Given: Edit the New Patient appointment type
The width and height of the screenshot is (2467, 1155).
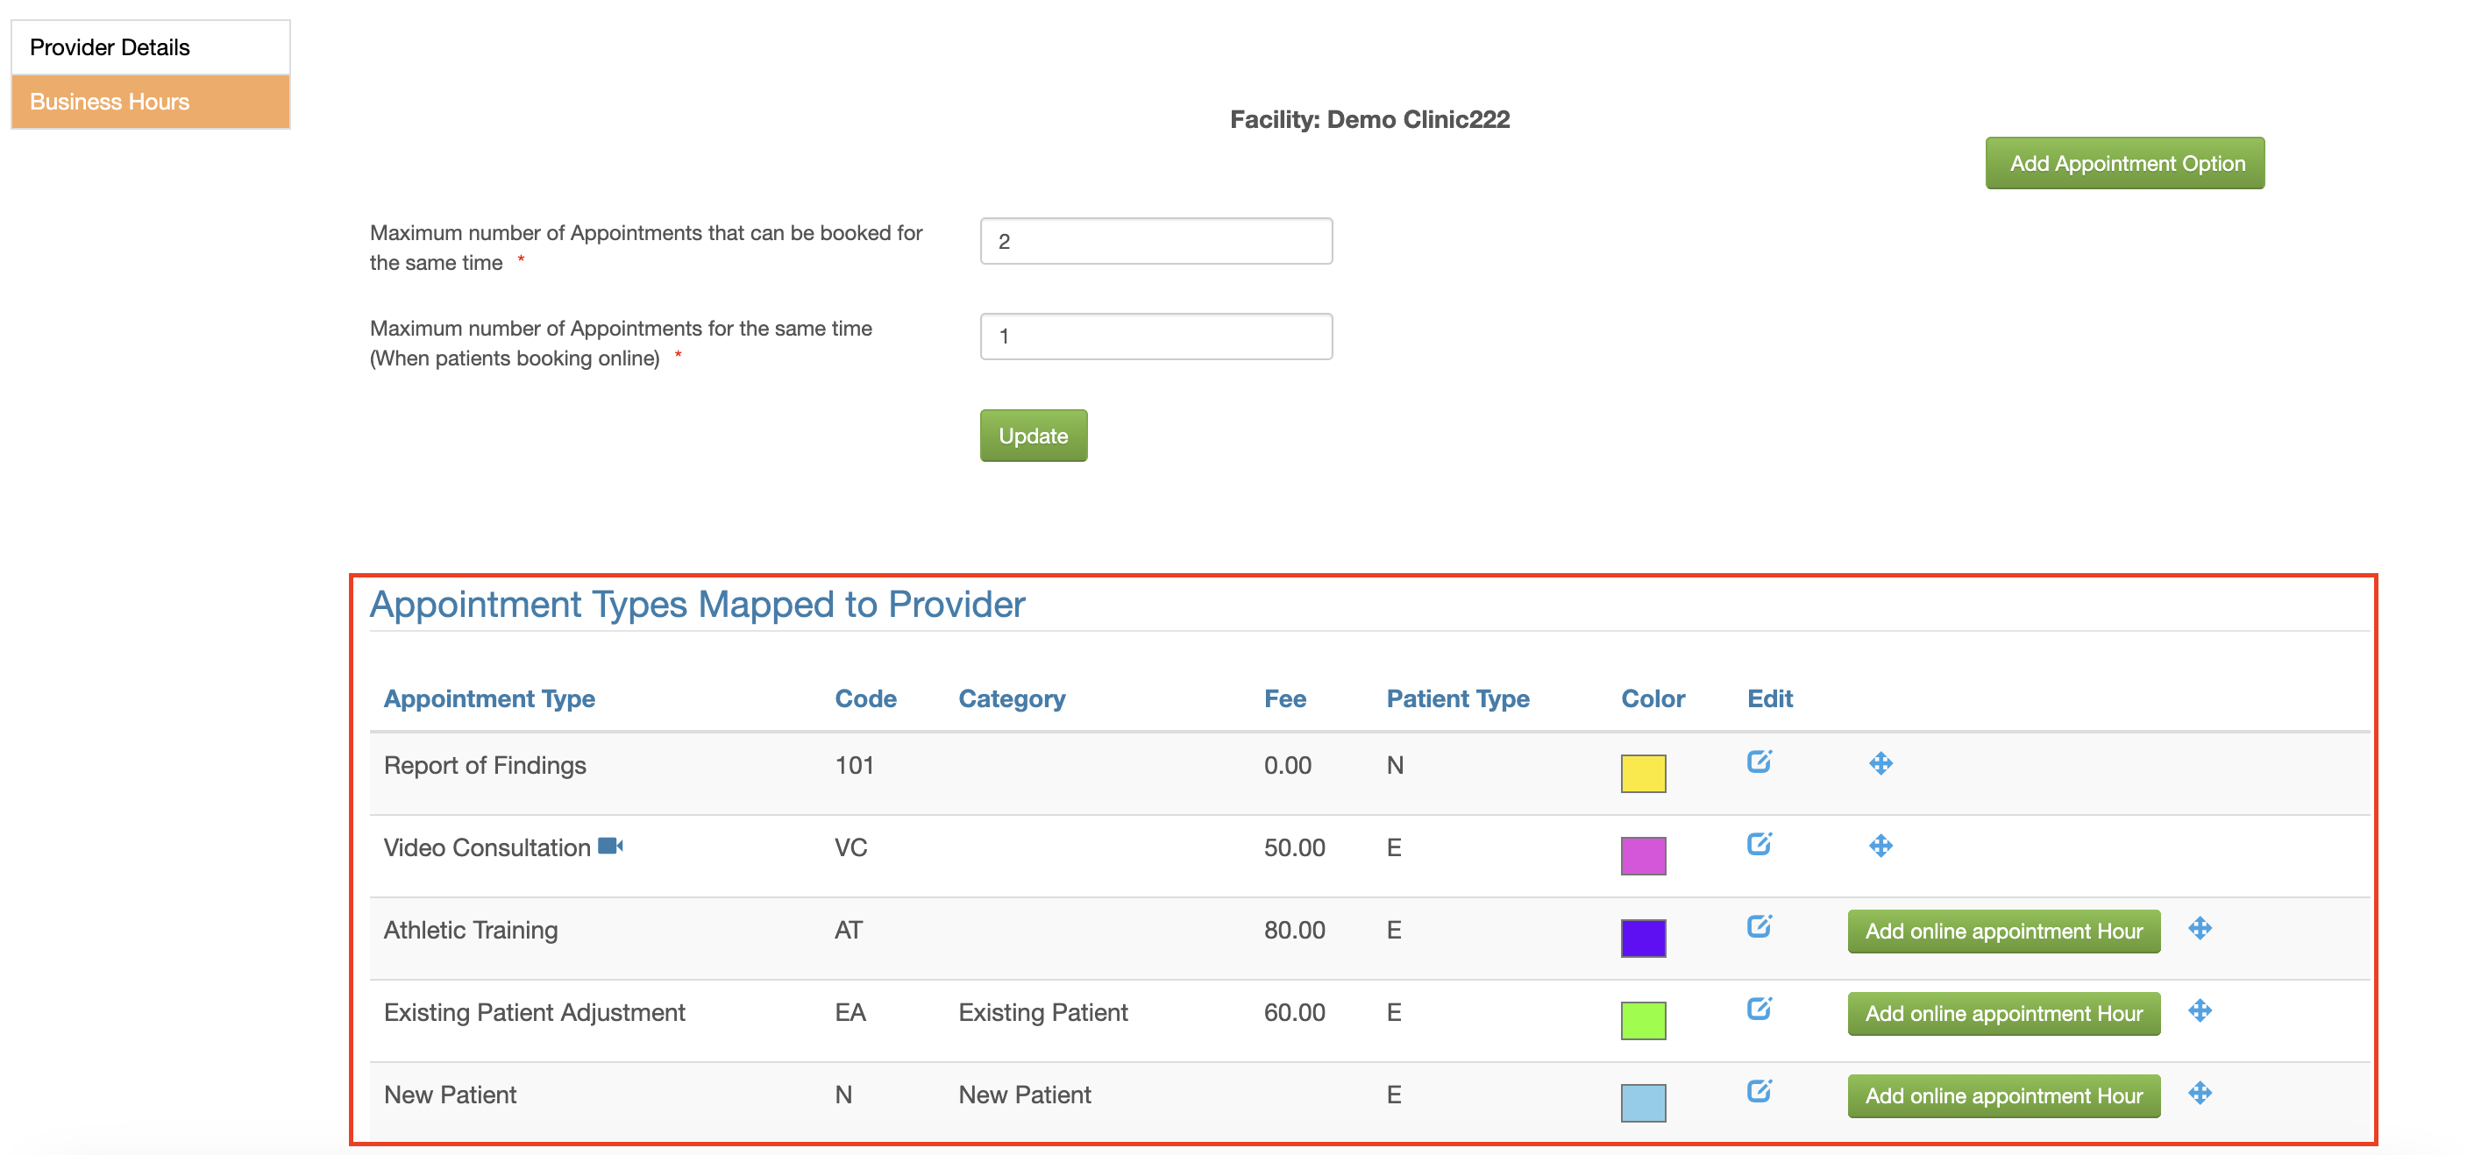Looking at the screenshot, I should pos(1759,1091).
